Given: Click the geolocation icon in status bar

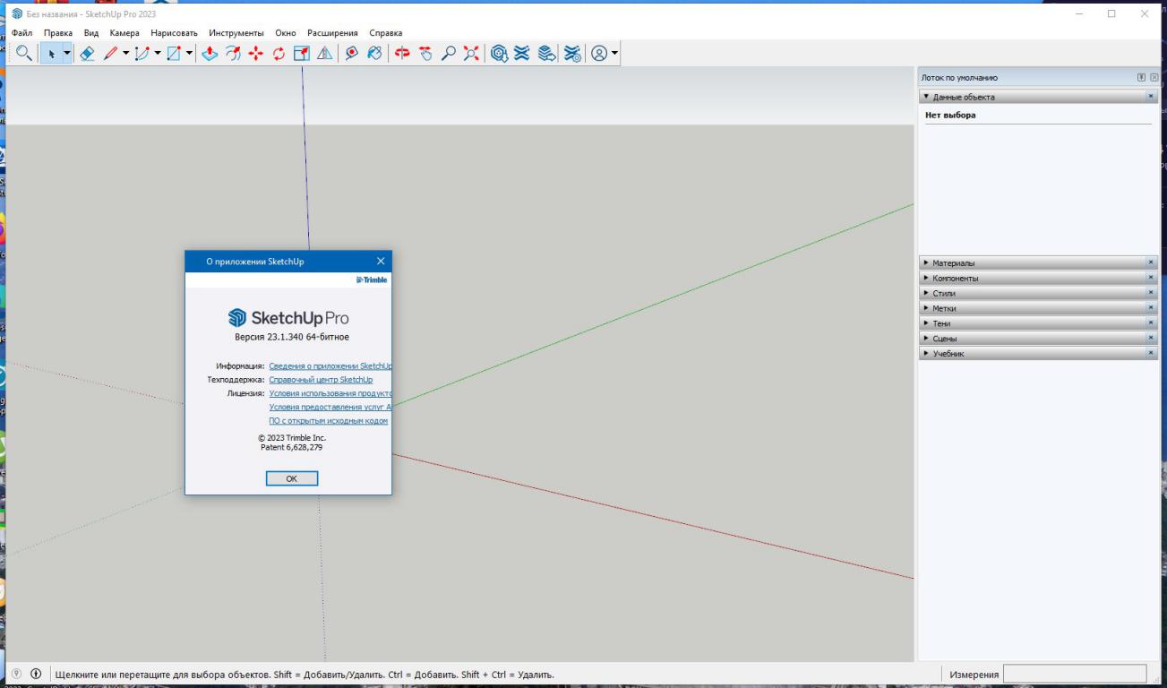Looking at the screenshot, I should click(x=16, y=674).
